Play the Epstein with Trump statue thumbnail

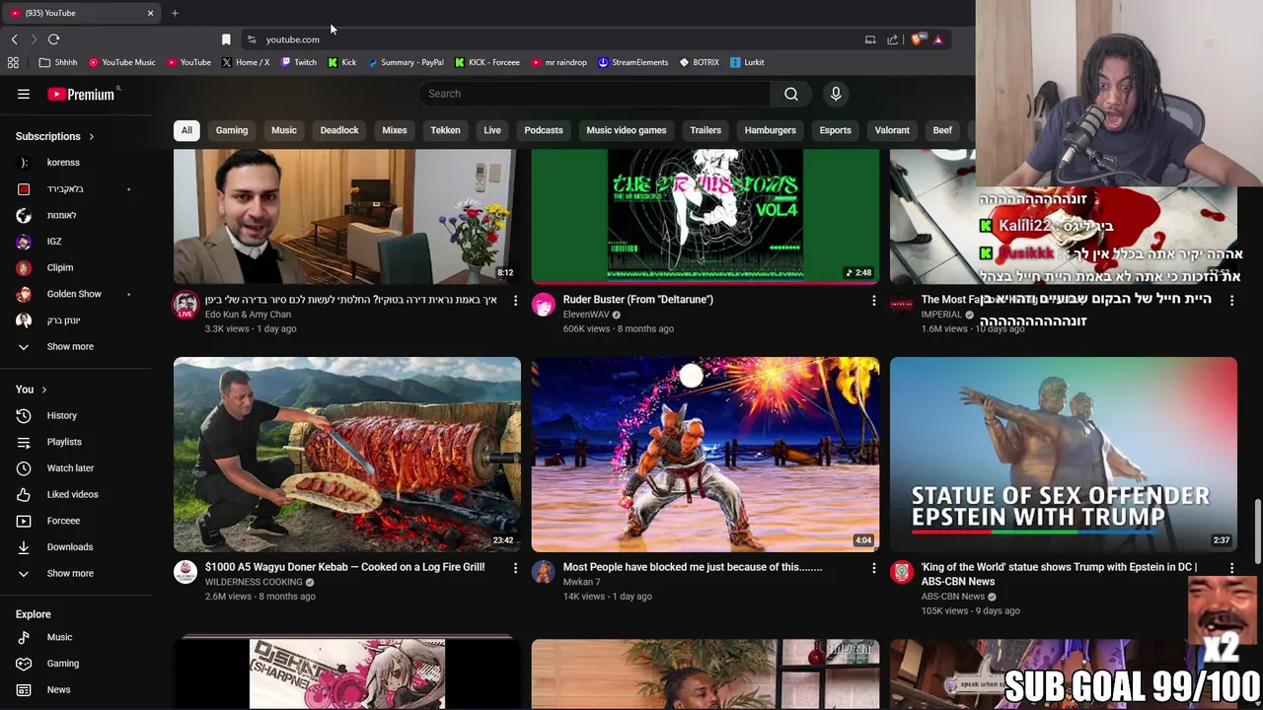[x=1064, y=455]
